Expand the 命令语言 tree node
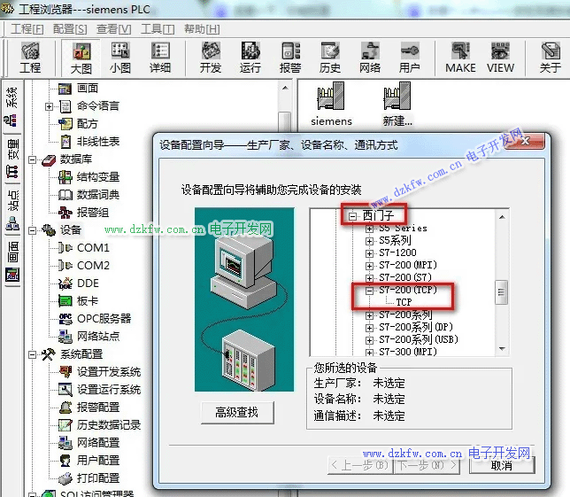Viewport: 570px width, 497px height. click(50, 106)
